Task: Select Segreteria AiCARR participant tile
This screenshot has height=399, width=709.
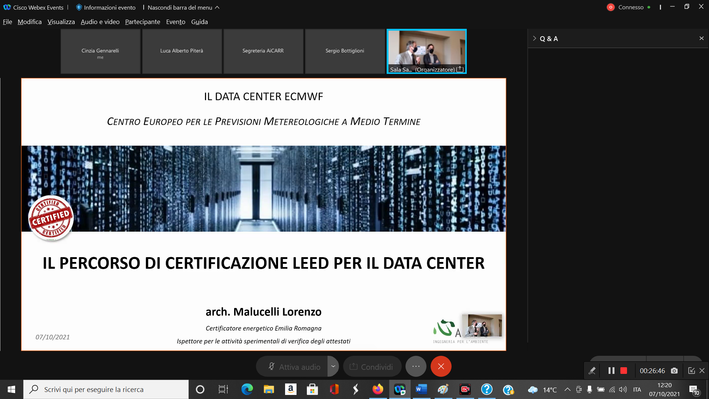Action: [x=263, y=51]
